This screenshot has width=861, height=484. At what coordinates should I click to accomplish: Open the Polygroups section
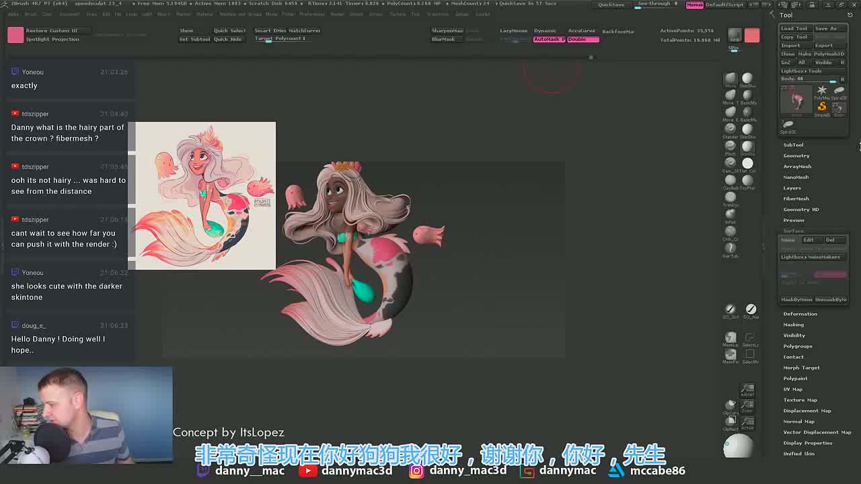(798, 346)
